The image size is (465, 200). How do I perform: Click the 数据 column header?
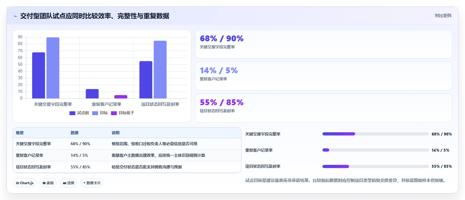[75, 133]
